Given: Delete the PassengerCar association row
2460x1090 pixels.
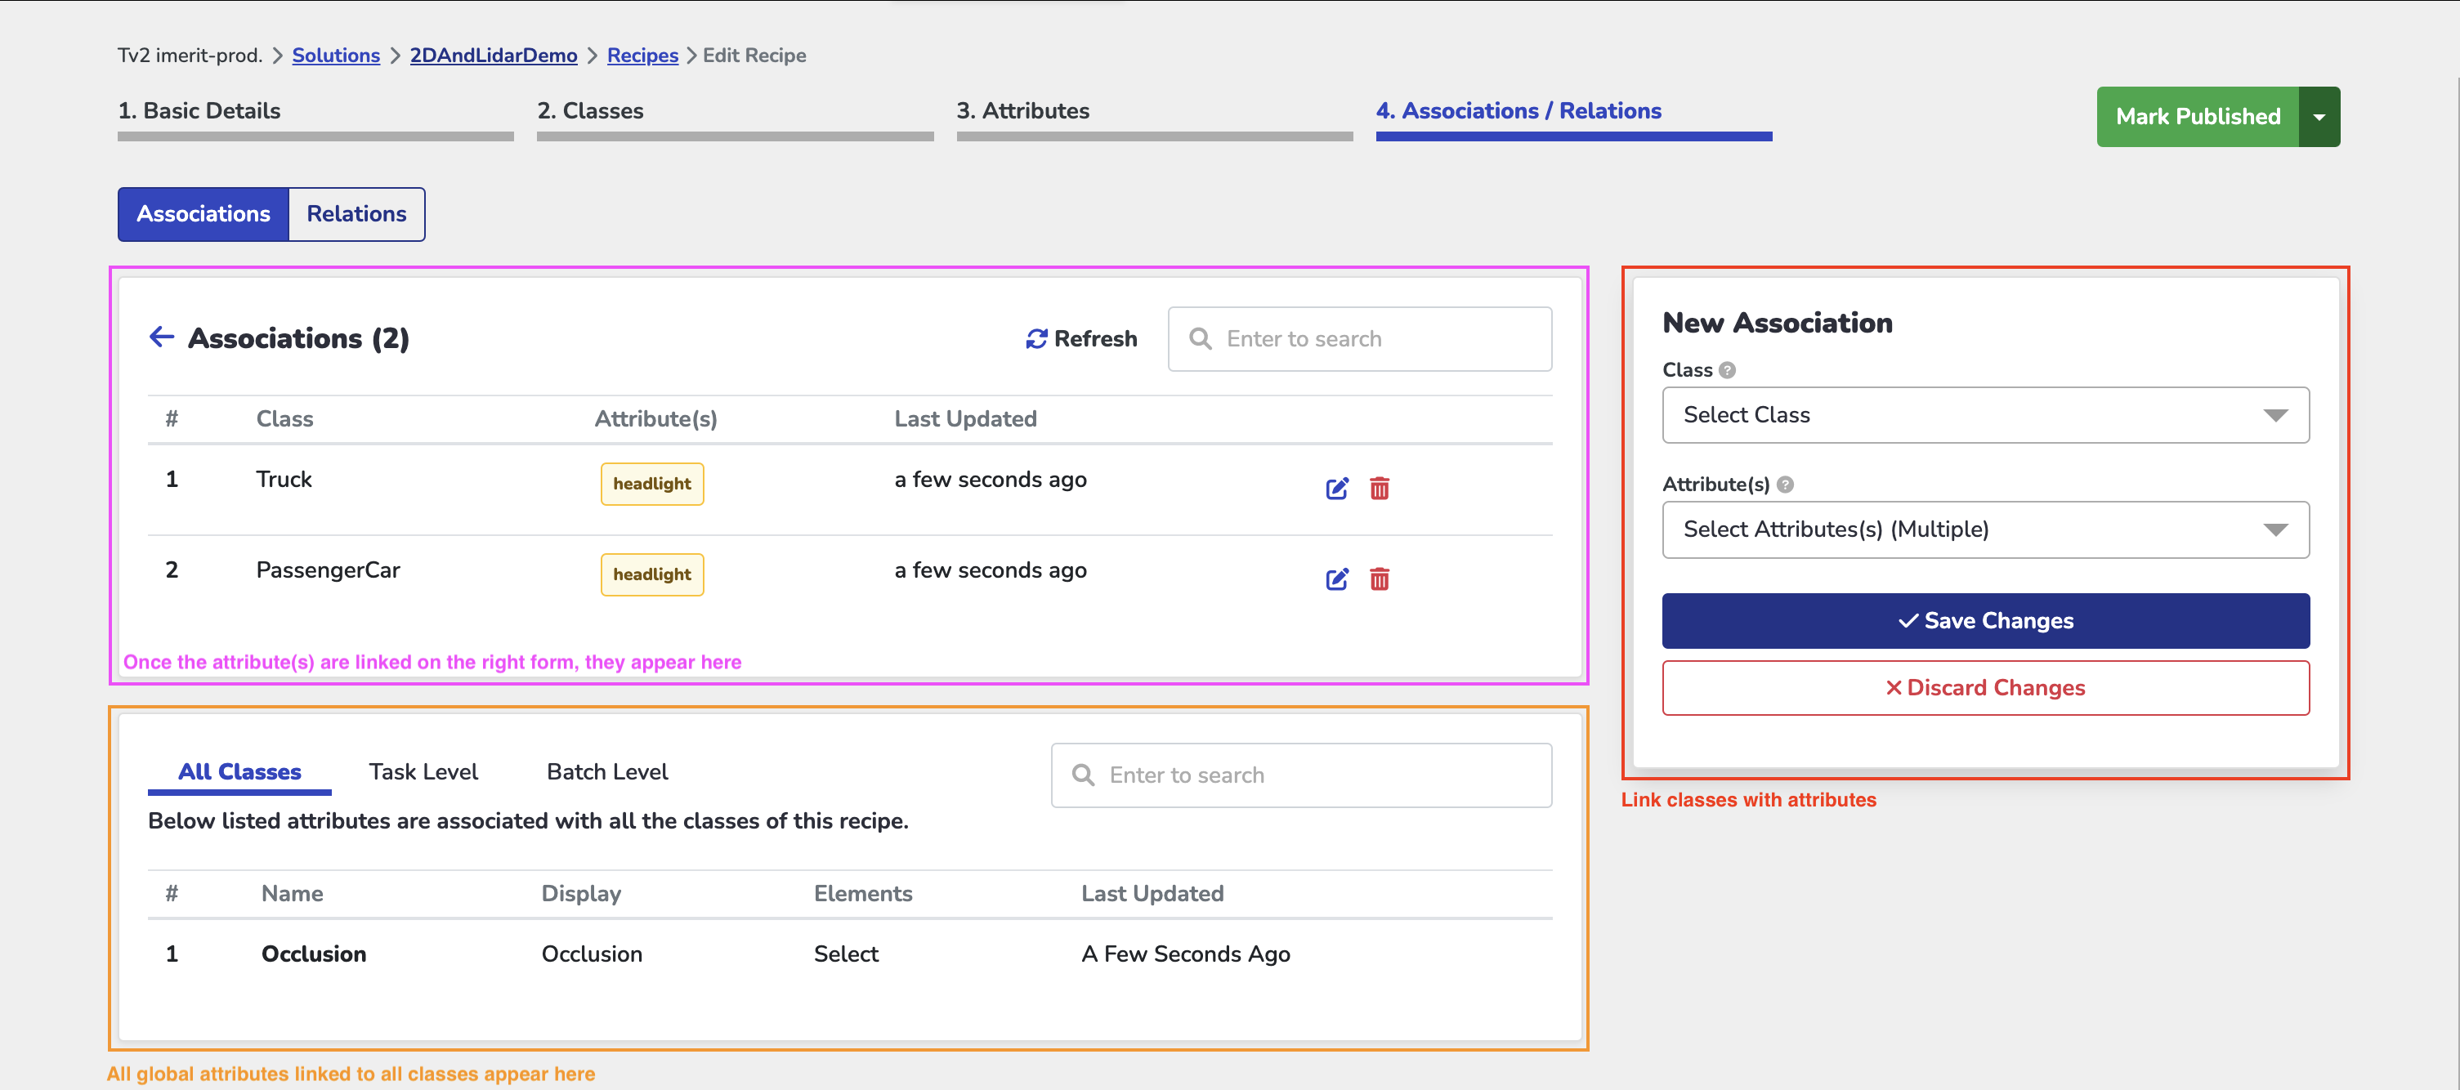Looking at the screenshot, I should pos(1378,579).
